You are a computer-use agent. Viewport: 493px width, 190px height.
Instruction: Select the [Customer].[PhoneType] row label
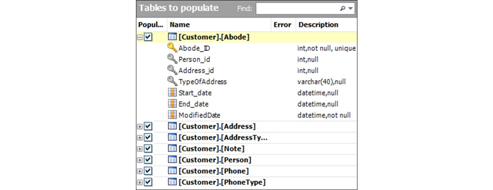(x=222, y=182)
